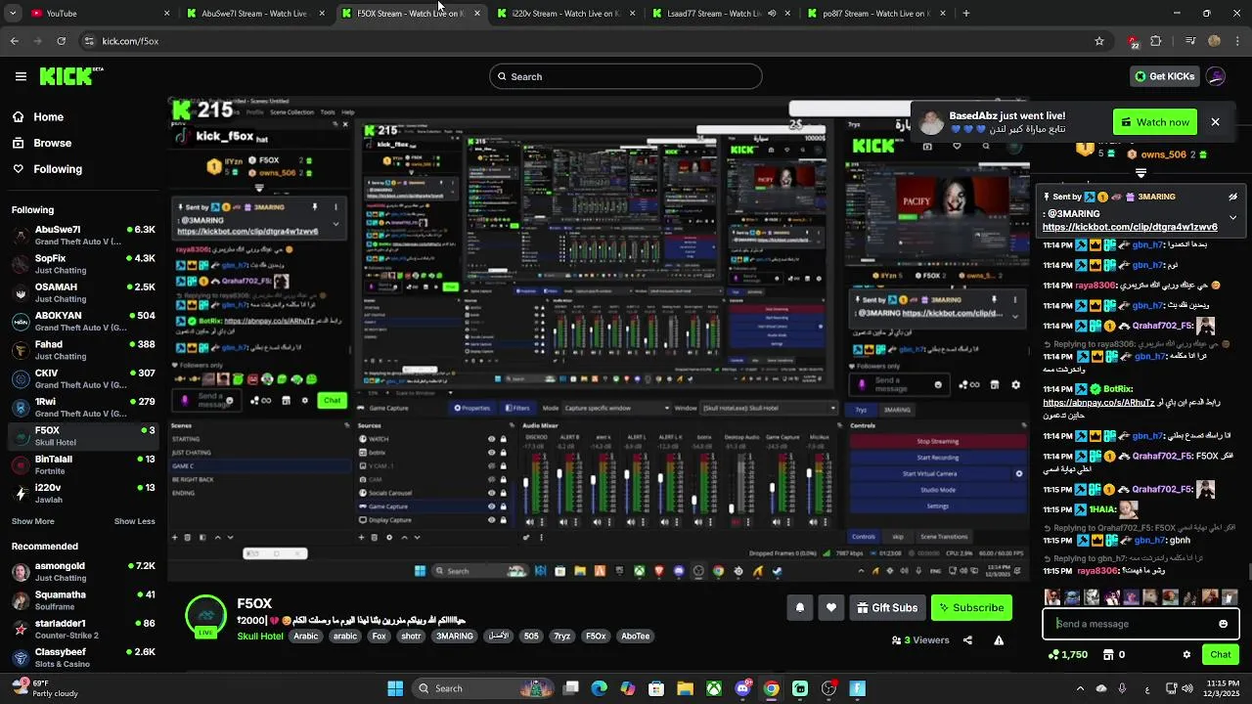Open the emoji picker in chat

[1223, 624]
